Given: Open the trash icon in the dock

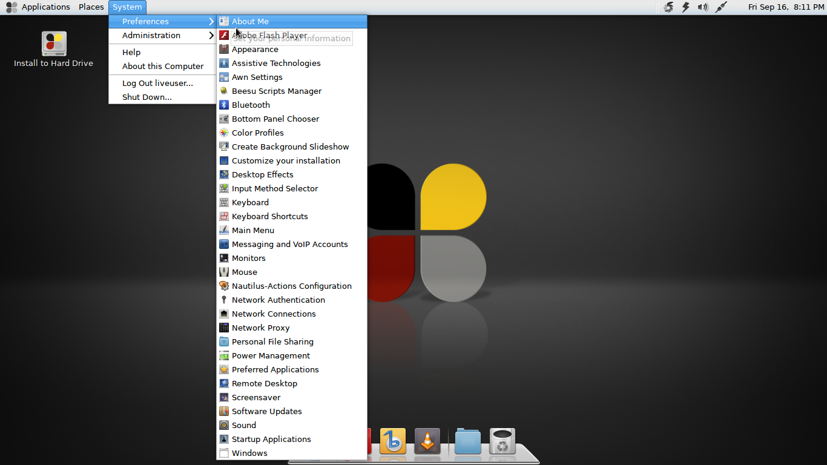Looking at the screenshot, I should (x=502, y=441).
